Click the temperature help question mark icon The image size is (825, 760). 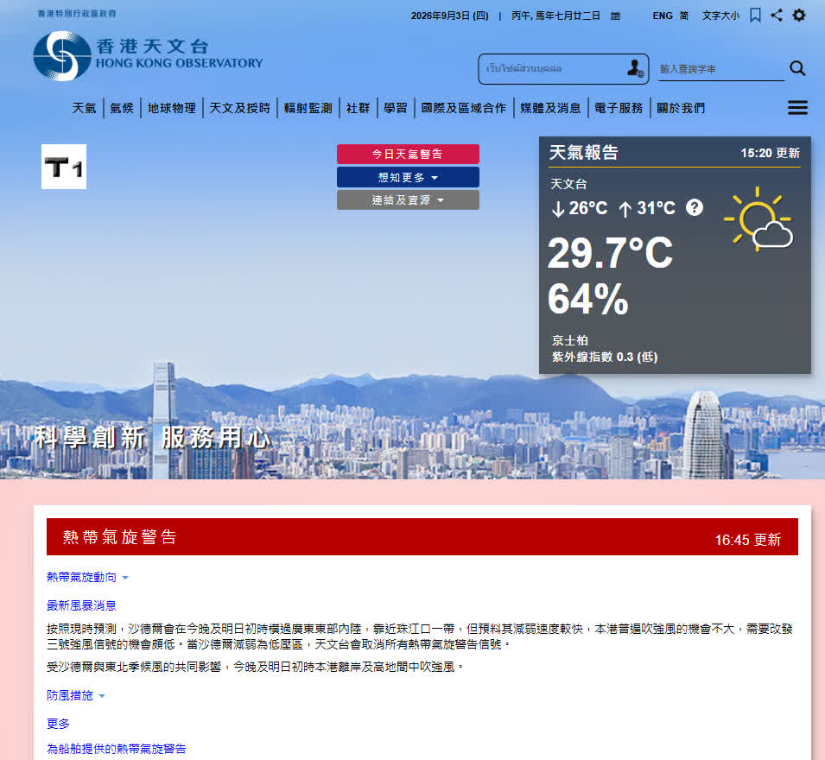tap(694, 208)
